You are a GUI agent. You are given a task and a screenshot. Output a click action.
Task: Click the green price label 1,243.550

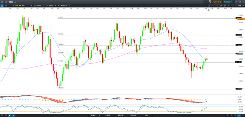[x=240, y=54]
